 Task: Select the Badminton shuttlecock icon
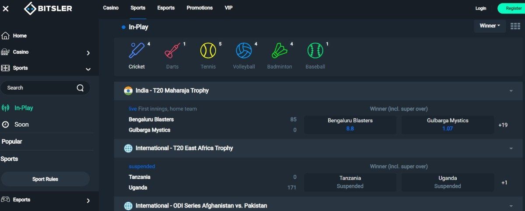(x=280, y=51)
